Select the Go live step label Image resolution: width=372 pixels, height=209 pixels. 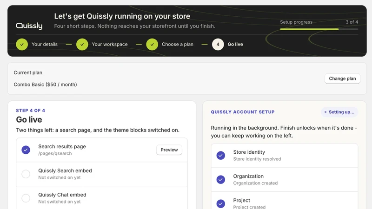click(235, 44)
